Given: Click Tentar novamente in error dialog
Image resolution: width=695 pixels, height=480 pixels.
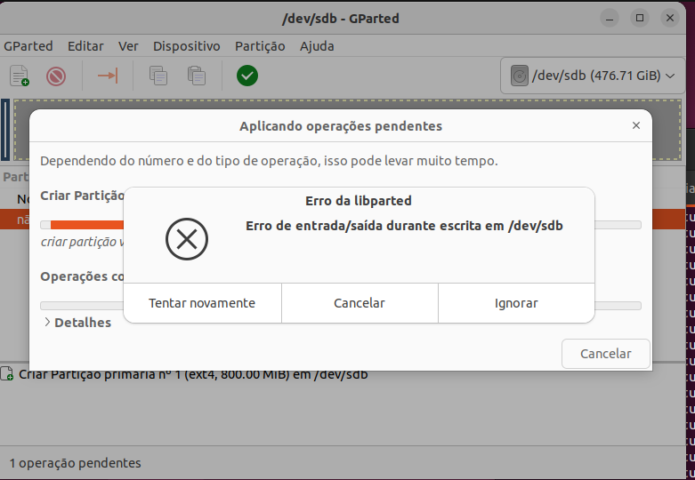Looking at the screenshot, I should pyautogui.click(x=202, y=303).
